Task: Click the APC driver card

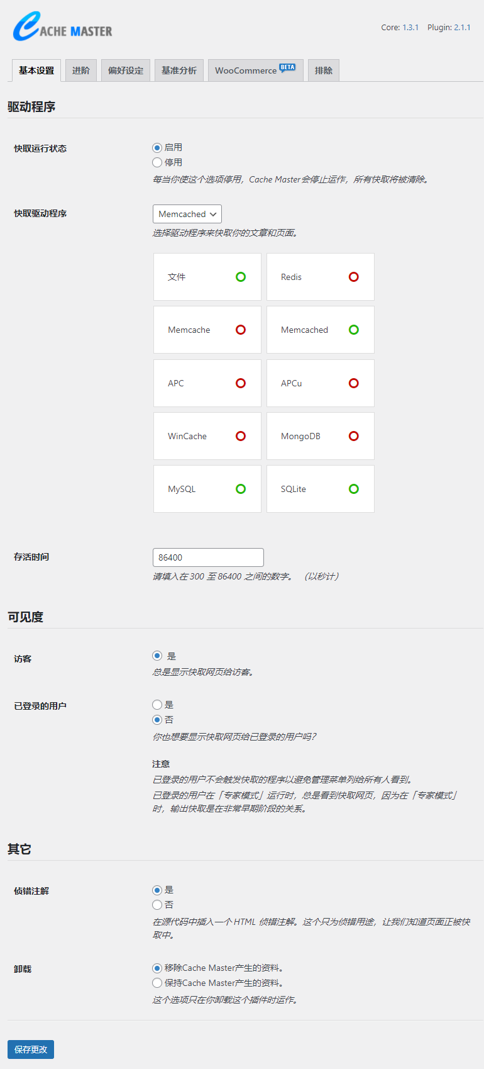Action: (x=207, y=383)
